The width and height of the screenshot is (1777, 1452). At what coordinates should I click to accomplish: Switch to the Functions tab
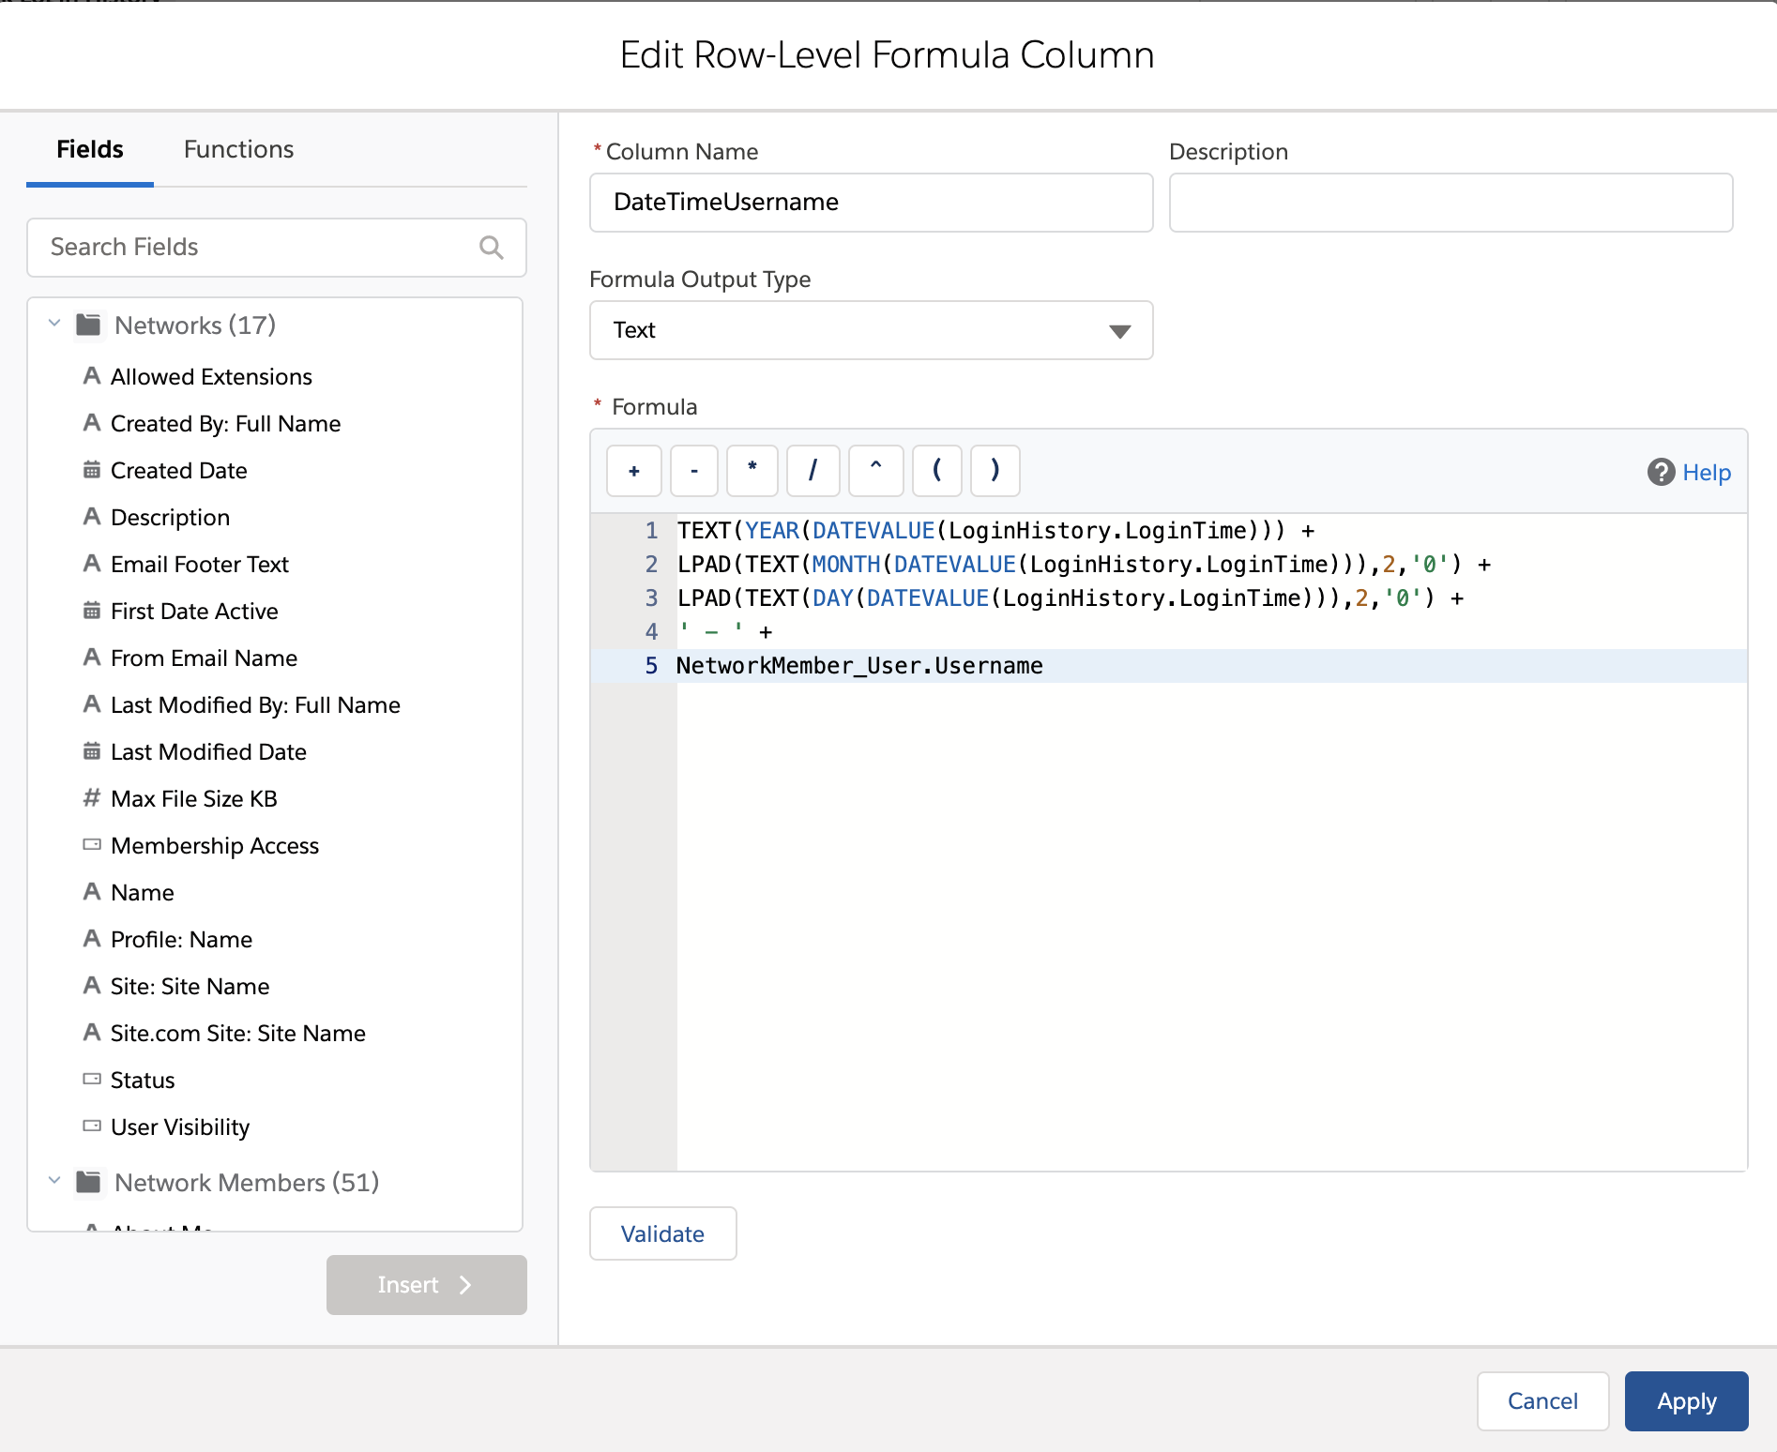coord(238,149)
